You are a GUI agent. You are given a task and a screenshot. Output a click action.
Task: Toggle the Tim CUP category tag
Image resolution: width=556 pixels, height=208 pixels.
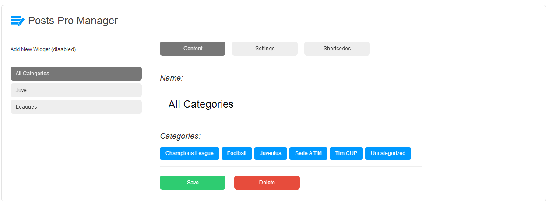pyautogui.click(x=346, y=153)
